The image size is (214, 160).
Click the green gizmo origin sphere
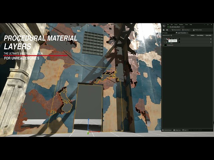tap(88, 133)
